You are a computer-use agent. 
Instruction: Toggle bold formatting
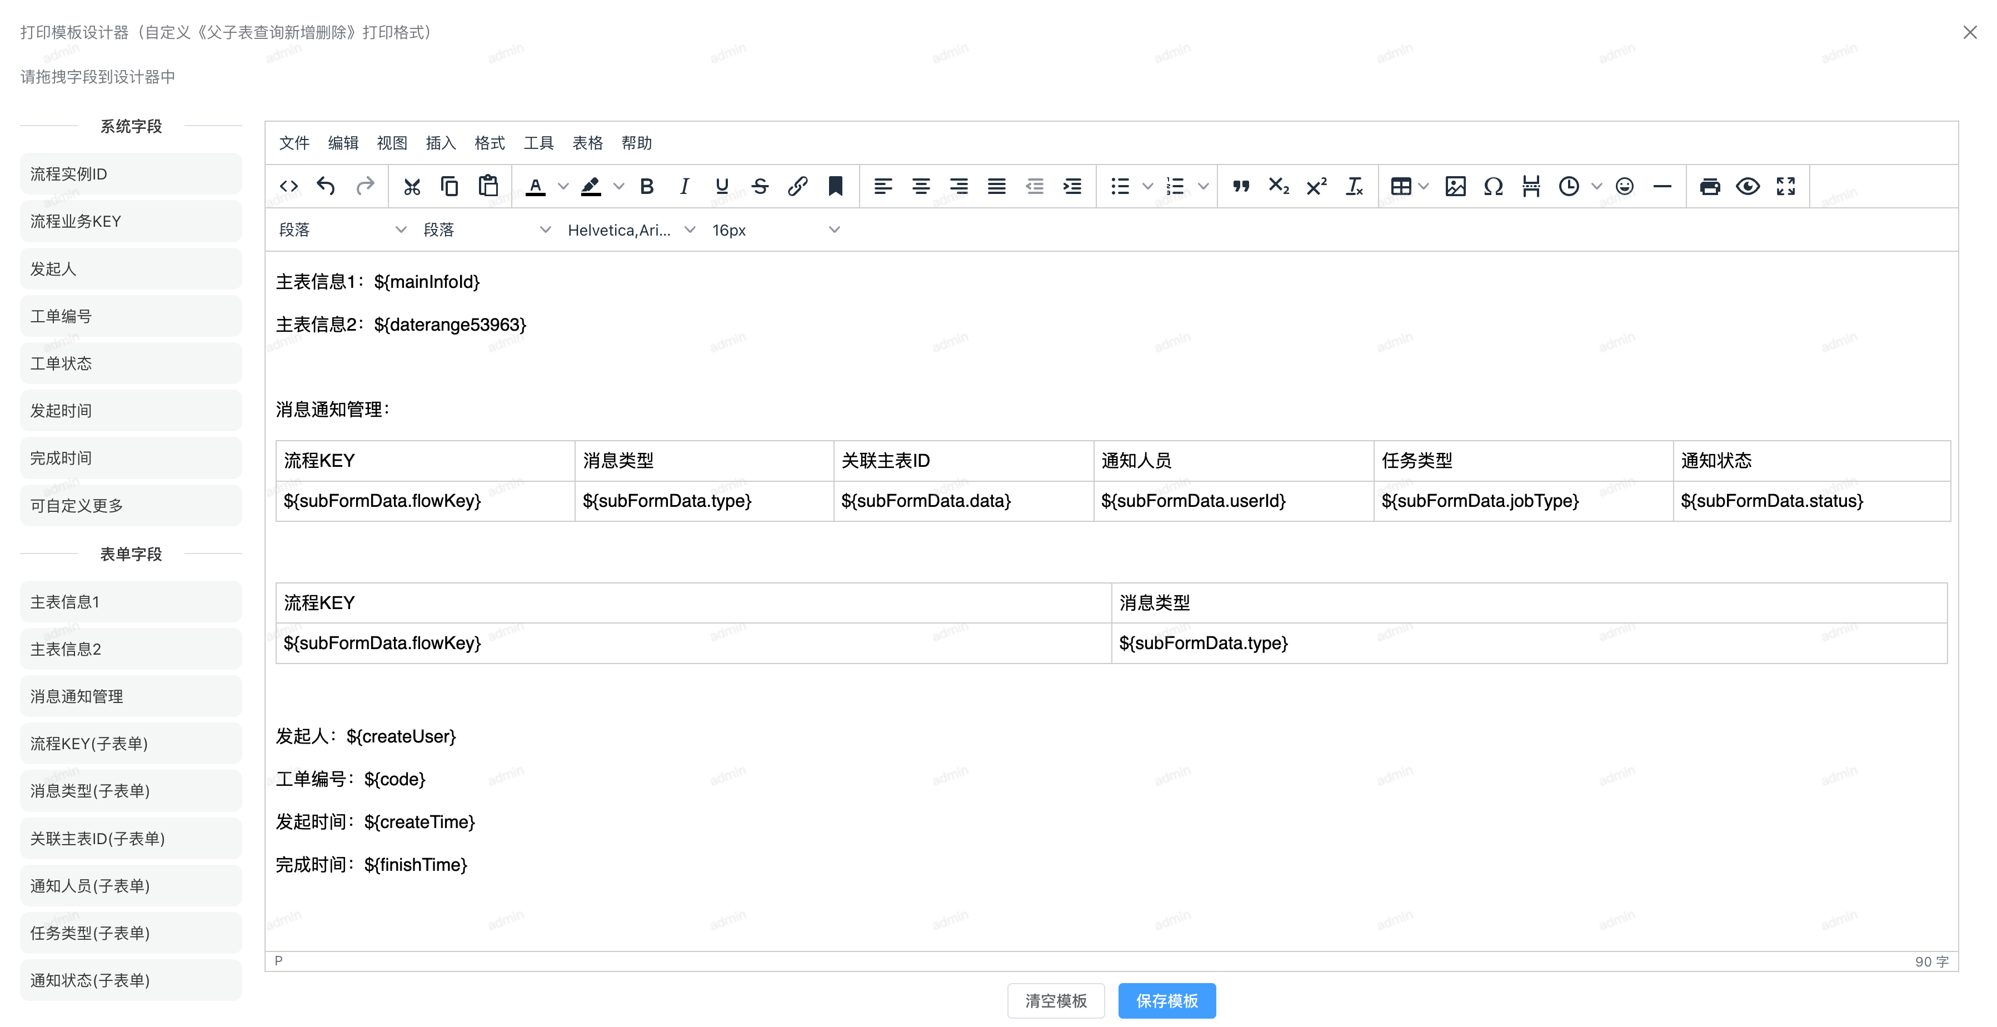(647, 186)
